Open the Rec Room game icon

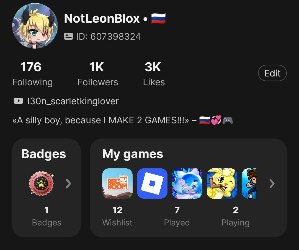click(117, 183)
